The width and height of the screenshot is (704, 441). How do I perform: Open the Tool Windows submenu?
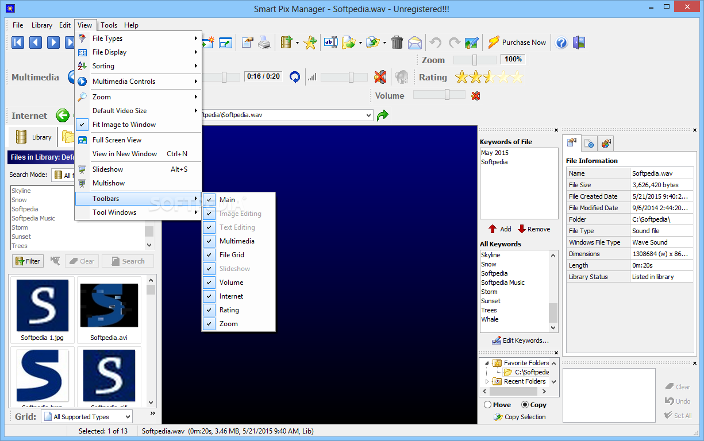[x=138, y=212]
